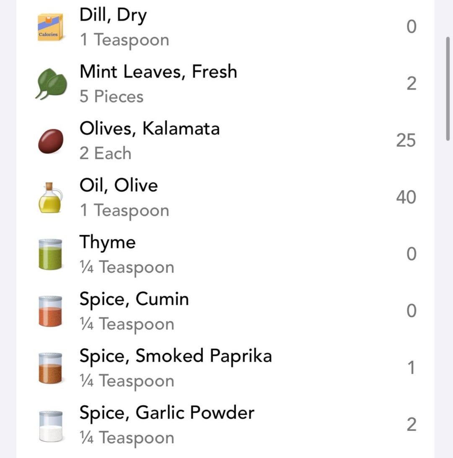Edit the Spice, Cumin ¼ Teaspoon serving
453x458 pixels.
point(127,324)
